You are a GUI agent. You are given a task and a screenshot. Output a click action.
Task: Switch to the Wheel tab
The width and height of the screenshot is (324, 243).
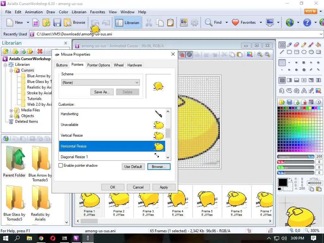pos(119,65)
